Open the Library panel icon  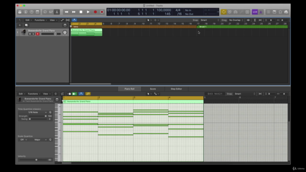tap(20, 12)
